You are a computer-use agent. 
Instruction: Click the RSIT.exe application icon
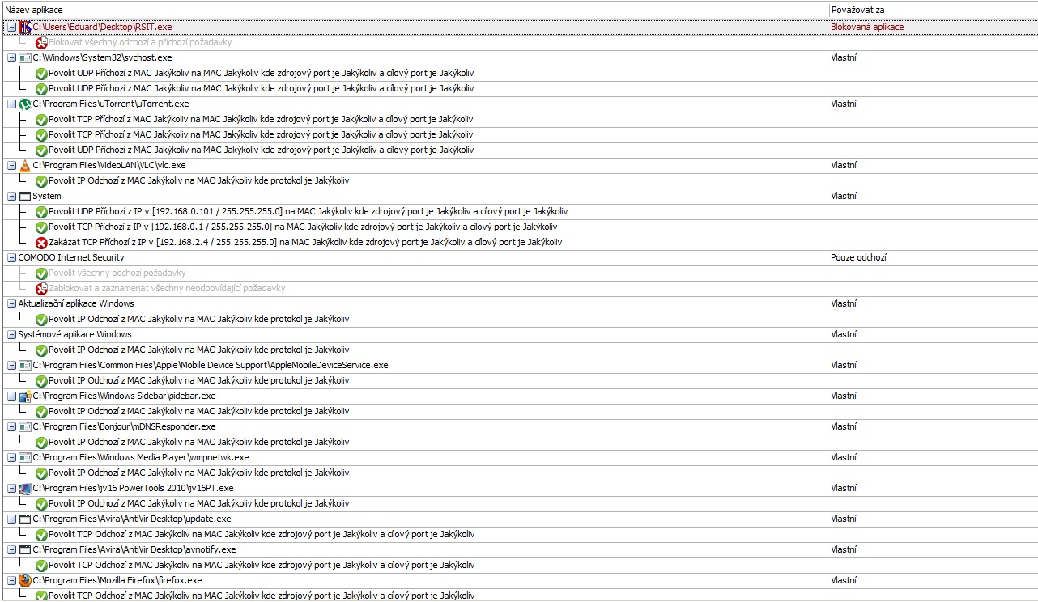[25, 27]
